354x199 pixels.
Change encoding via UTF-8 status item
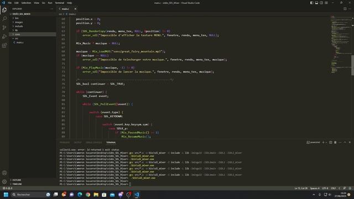[325, 188]
